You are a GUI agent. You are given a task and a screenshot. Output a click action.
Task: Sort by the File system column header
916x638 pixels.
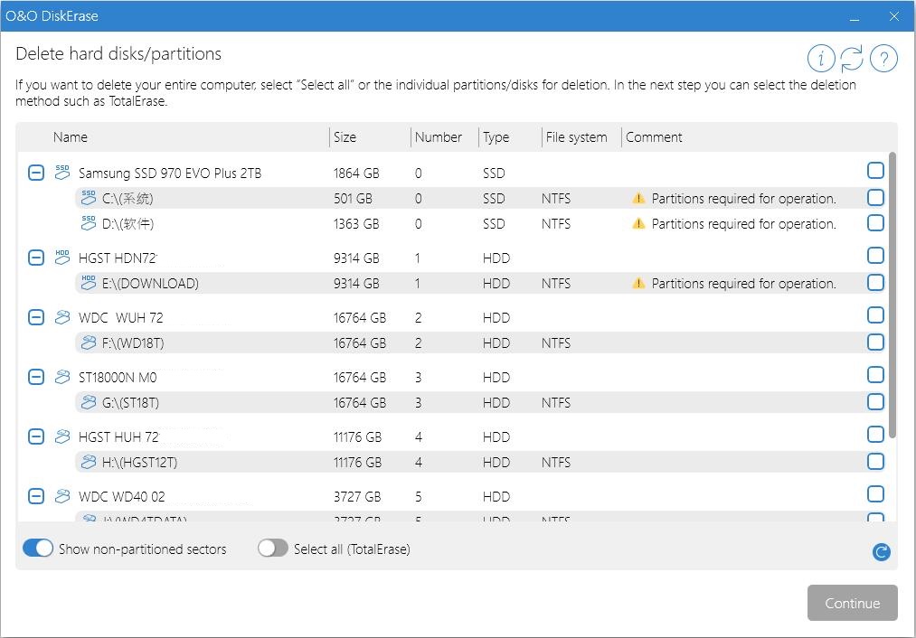click(576, 136)
